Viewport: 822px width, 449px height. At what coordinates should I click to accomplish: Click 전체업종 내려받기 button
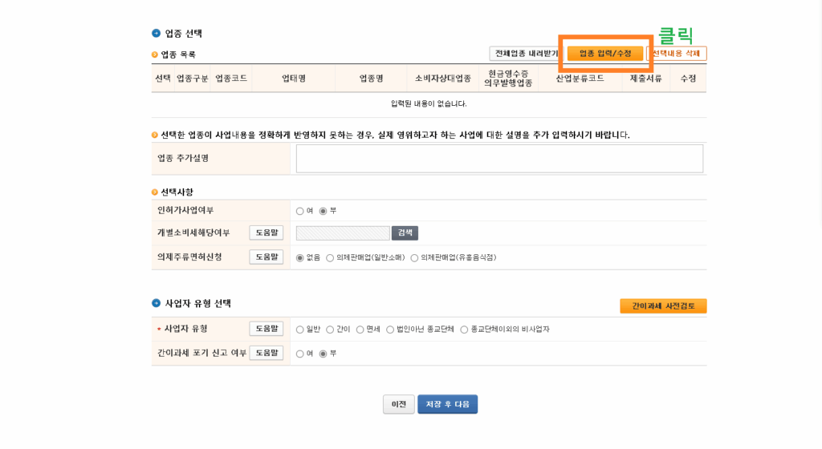(x=526, y=54)
